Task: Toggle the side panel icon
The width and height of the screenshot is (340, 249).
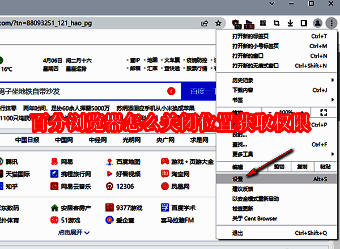Action: (304, 23)
